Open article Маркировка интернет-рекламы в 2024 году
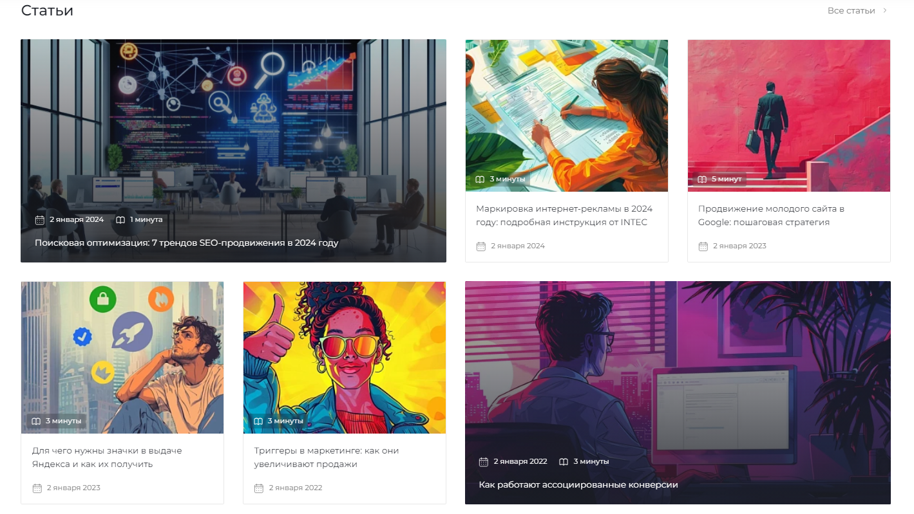The image size is (914, 514). (564, 216)
